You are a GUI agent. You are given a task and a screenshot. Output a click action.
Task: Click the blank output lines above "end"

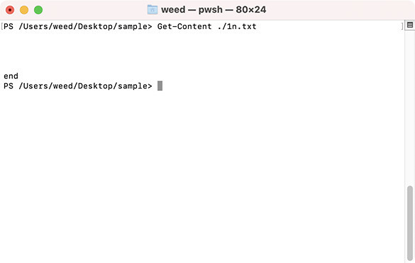pyautogui.click(x=202, y=51)
